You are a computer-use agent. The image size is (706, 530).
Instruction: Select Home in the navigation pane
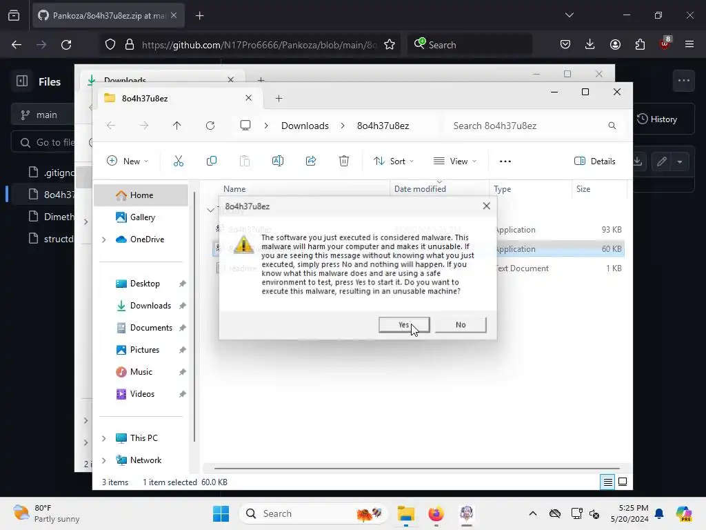tap(141, 195)
